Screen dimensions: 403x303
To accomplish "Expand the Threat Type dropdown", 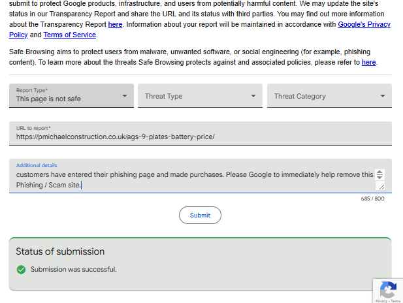I will [200, 96].
